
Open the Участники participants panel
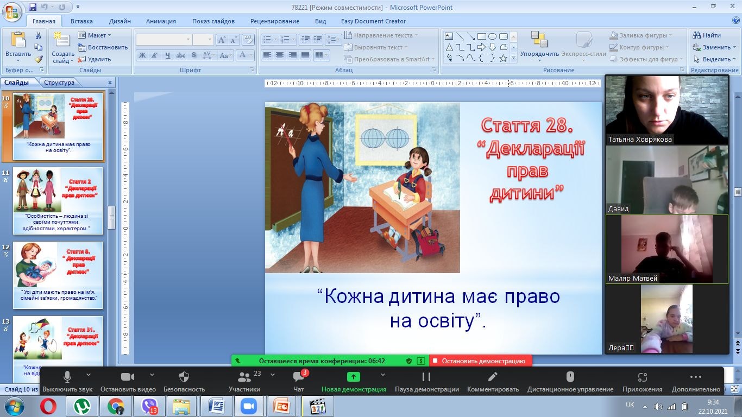[x=244, y=377]
